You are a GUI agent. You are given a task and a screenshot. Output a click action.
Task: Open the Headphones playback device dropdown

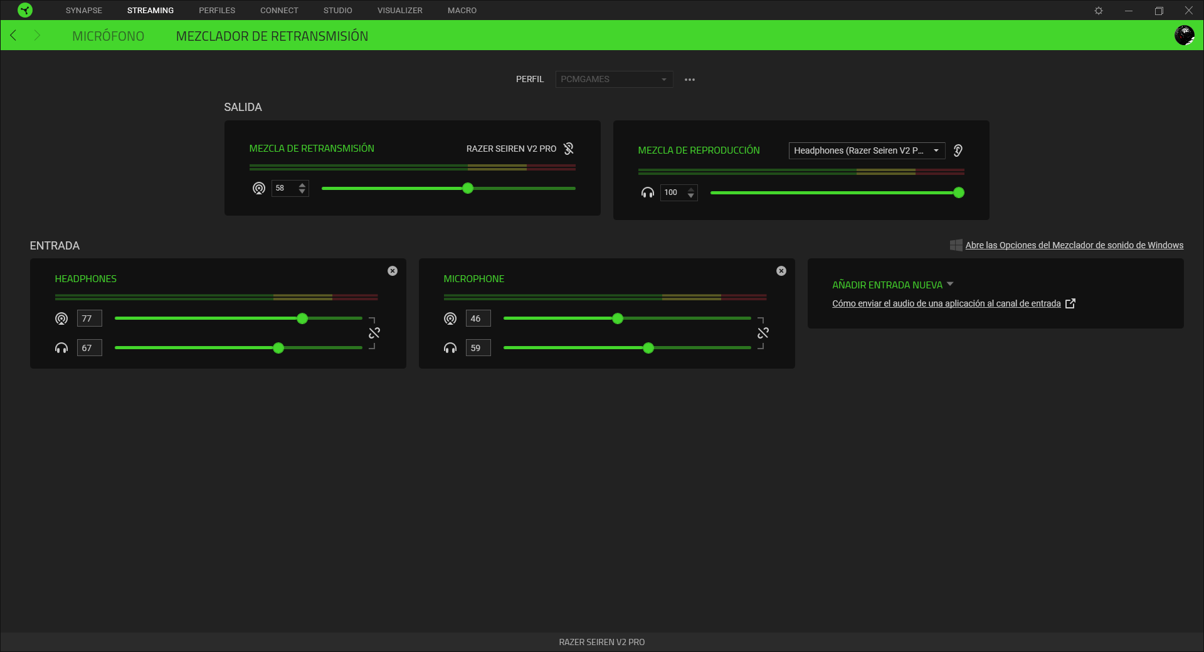867,150
